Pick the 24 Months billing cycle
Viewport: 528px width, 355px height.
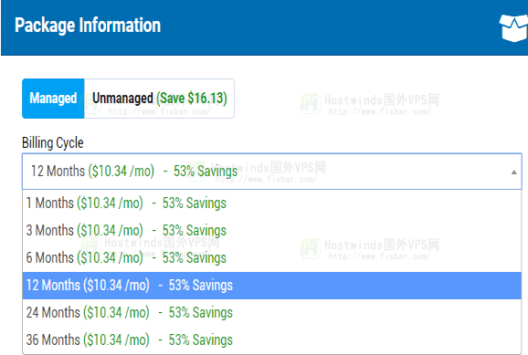click(271, 313)
